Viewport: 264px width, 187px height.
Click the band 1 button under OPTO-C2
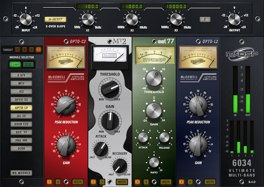click(49, 182)
